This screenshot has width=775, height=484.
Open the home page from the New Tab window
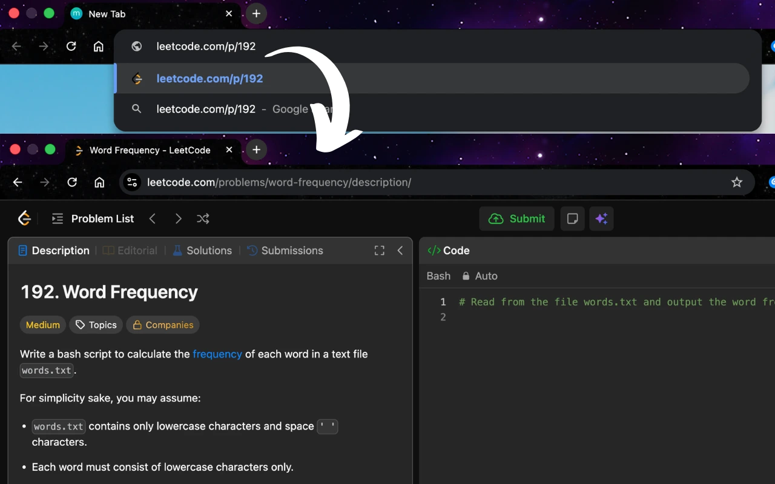pos(99,47)
